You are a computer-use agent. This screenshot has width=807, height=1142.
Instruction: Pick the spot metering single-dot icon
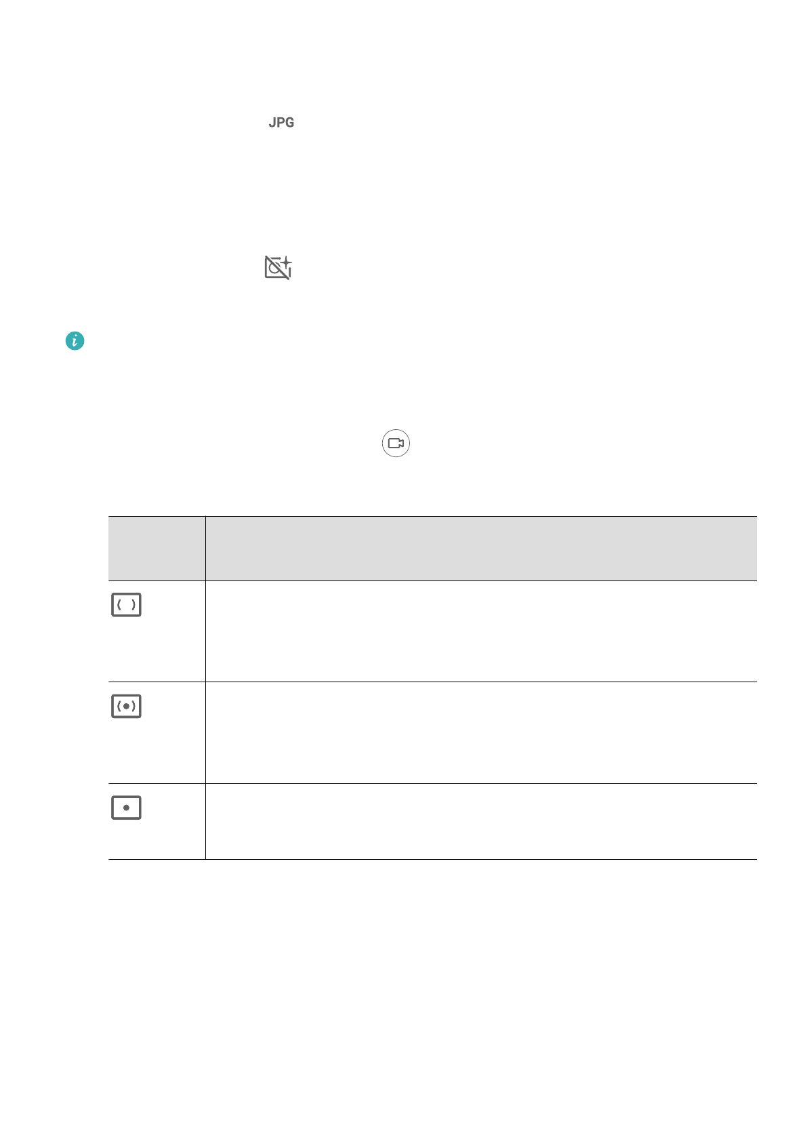coord(126,808)
